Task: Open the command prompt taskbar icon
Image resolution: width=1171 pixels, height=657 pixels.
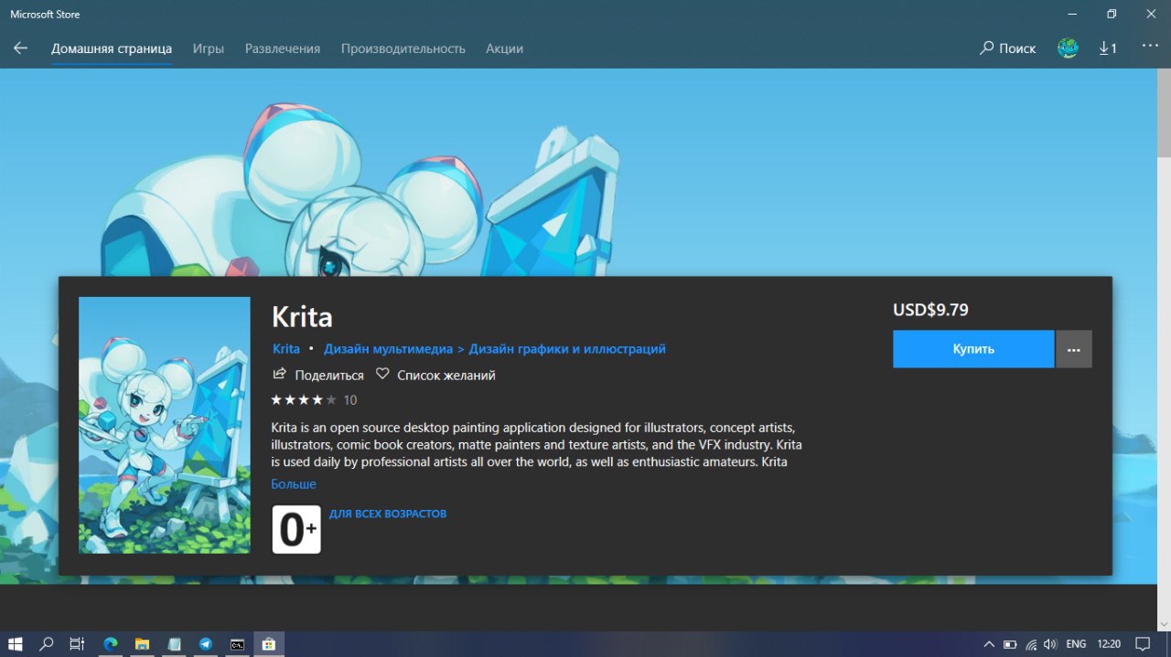Action: pos(237,644)
